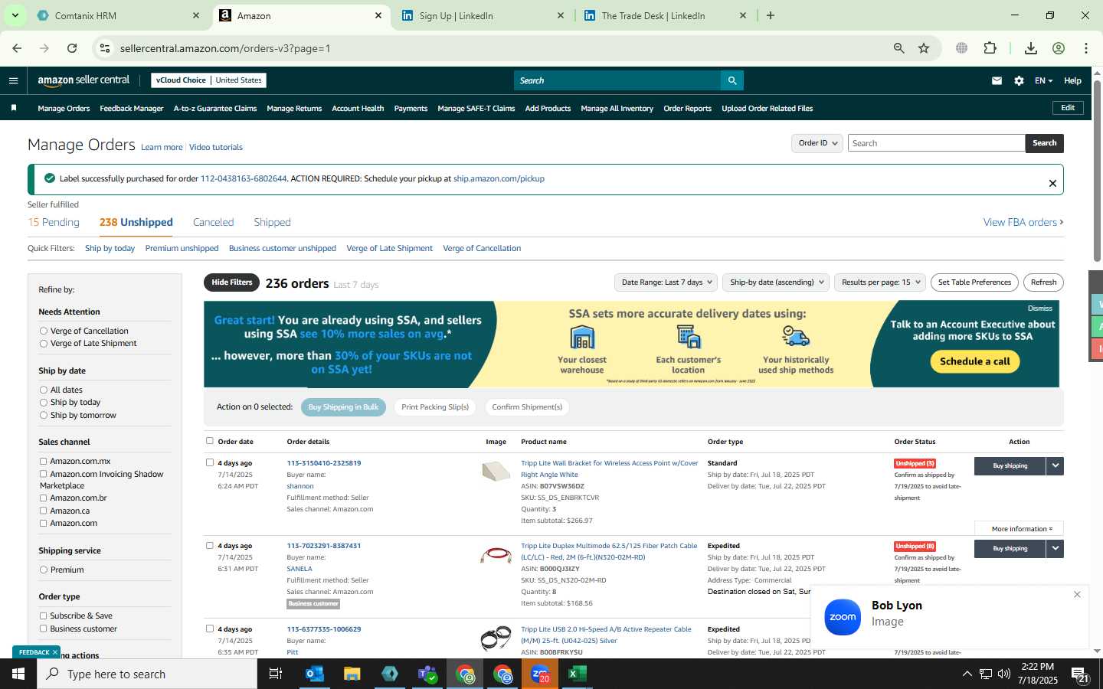Dismiss the label purchased success banner
Image resolution: width=1103 pixels, height=689 pixels.
[1052, 183]
